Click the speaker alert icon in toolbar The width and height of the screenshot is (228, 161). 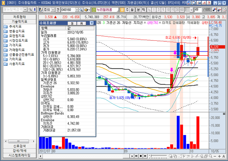[x=87, y=10]
